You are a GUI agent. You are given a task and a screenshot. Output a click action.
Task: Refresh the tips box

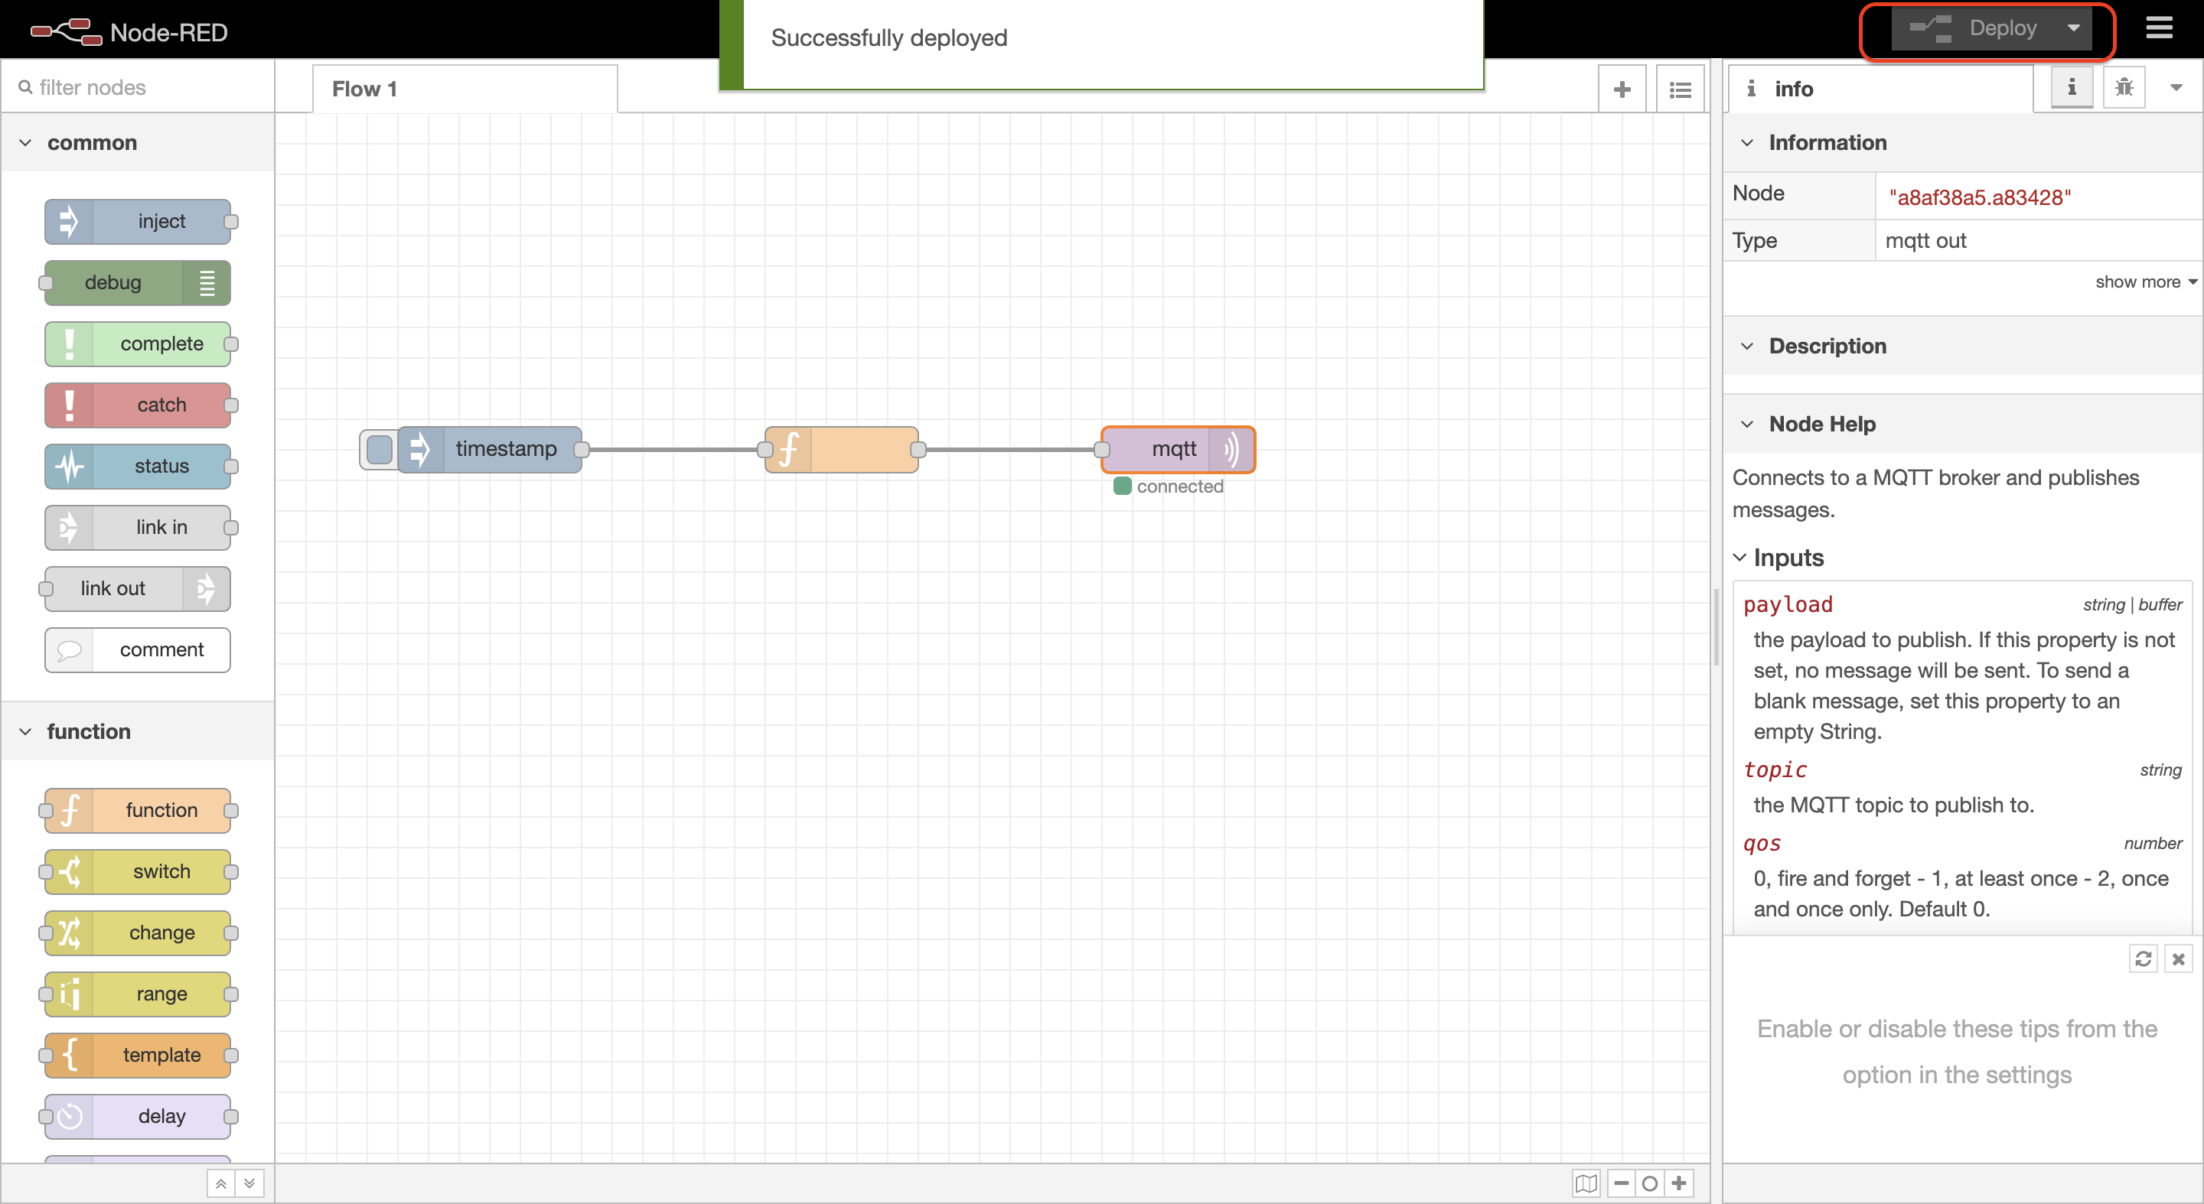2143,958
